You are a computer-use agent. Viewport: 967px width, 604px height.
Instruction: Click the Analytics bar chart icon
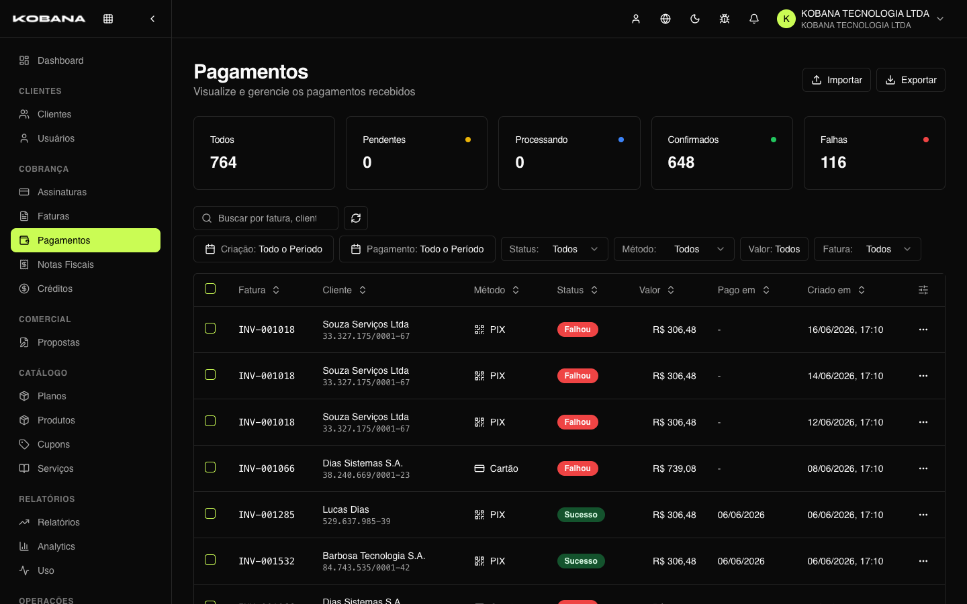[x=24, y=546]
